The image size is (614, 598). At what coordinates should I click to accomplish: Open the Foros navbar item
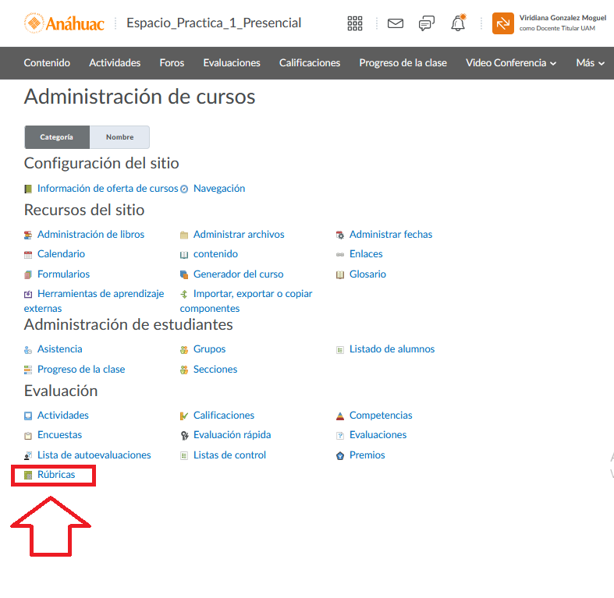tap(172, 62)
